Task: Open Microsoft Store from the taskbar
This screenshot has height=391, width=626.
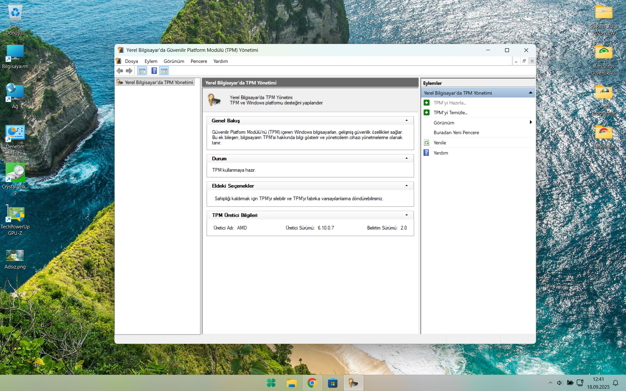Action: [x=333, y=383]
